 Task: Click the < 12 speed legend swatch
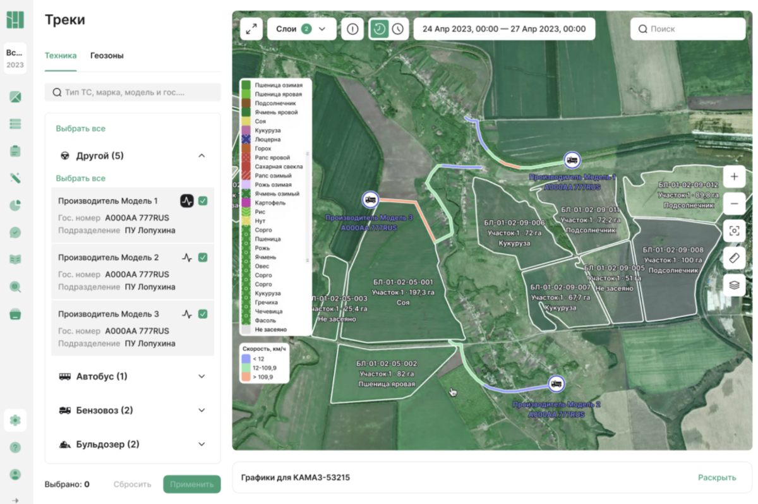click(x=246, y=358)
